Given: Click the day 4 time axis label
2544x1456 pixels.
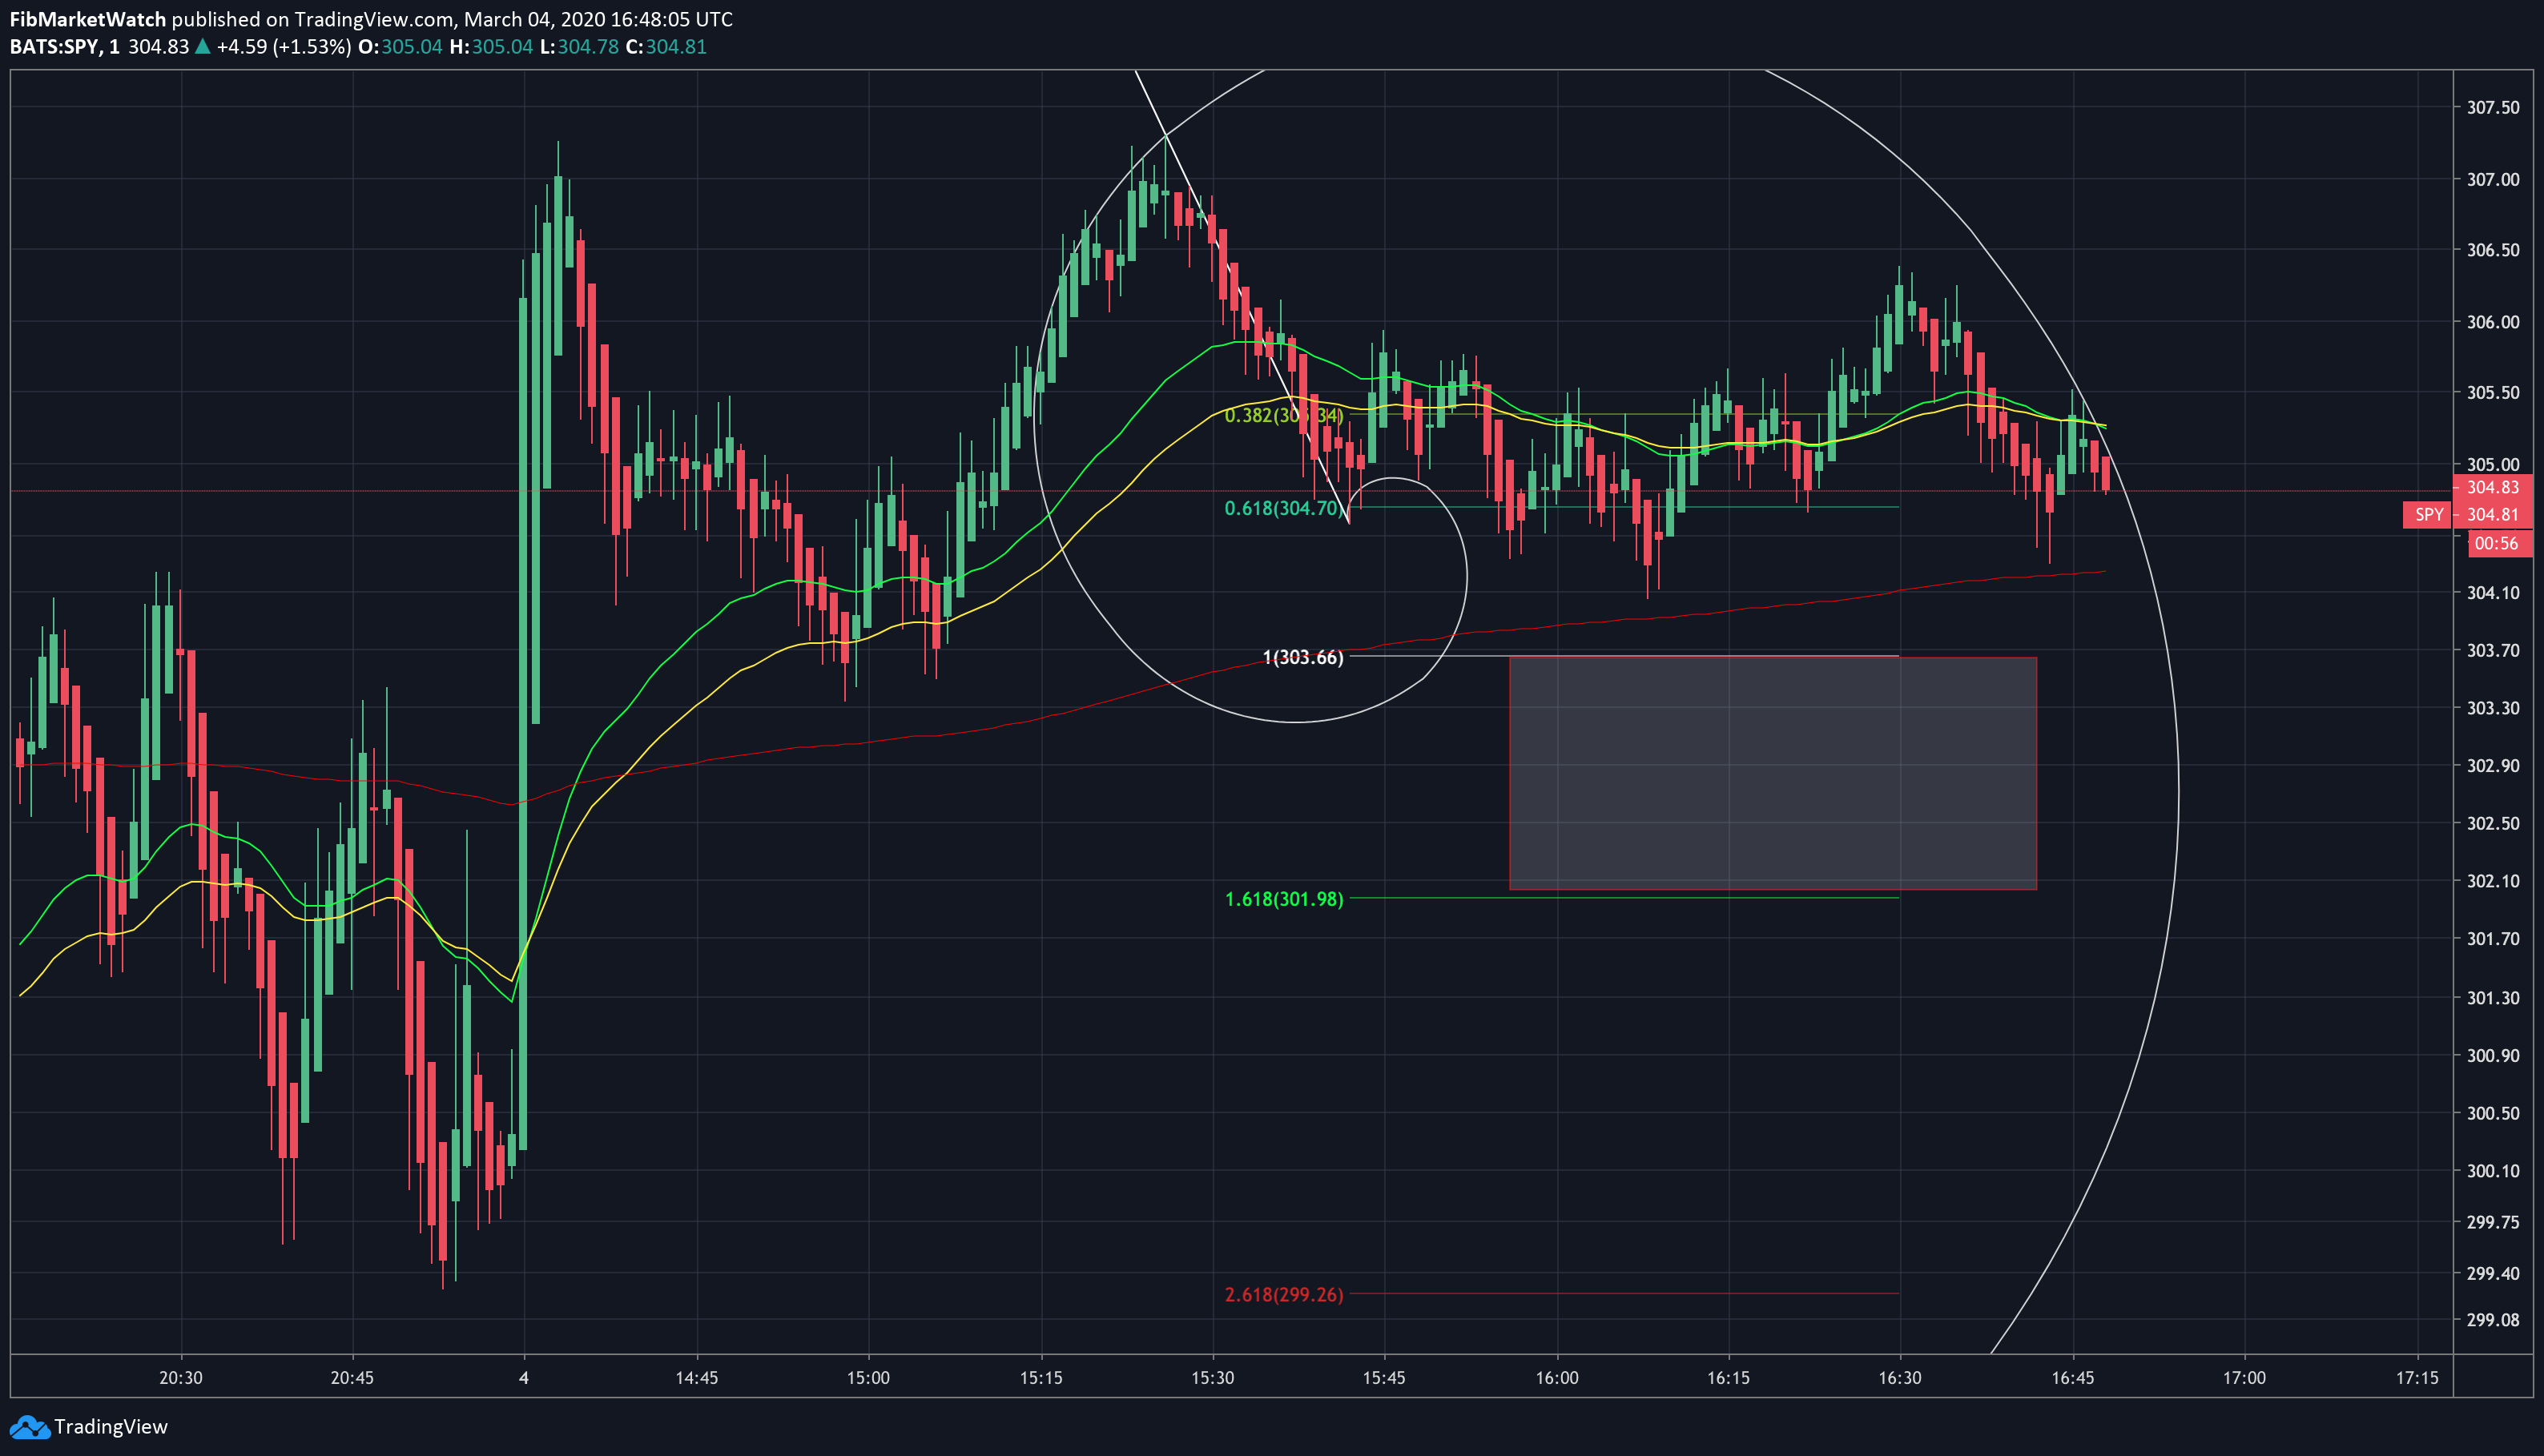Looking at the screenshot, I should [x=524, y=1378].
